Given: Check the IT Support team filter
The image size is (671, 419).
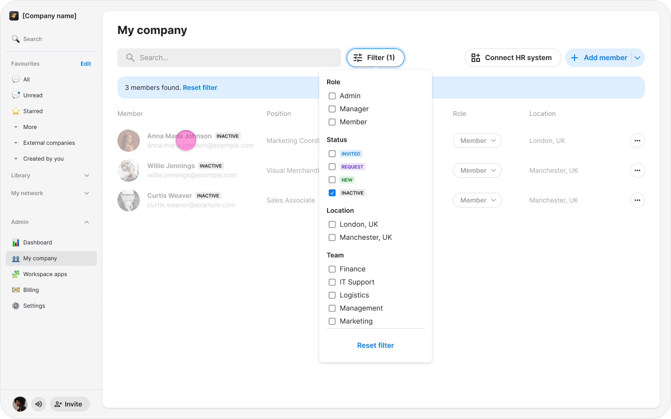Looking at the screenshot, I should pyautogui.click(x=332, y=282).
